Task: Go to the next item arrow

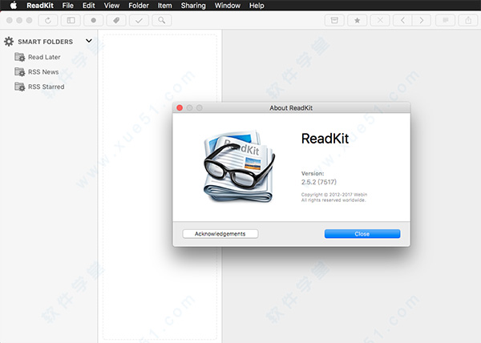Action: [x=422, y=21]
